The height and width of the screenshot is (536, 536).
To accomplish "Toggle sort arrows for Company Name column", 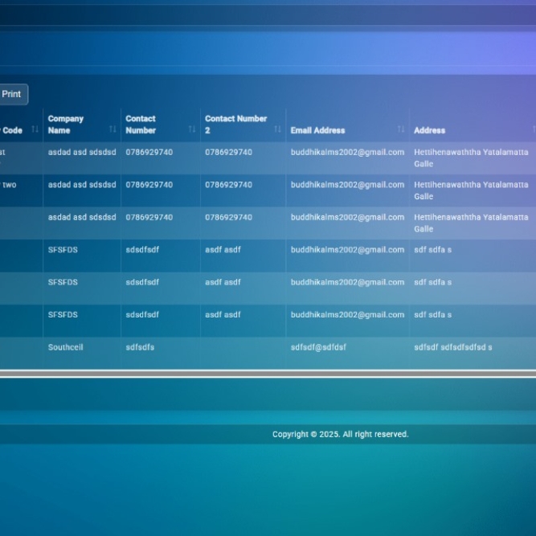I will click(113, 129).
